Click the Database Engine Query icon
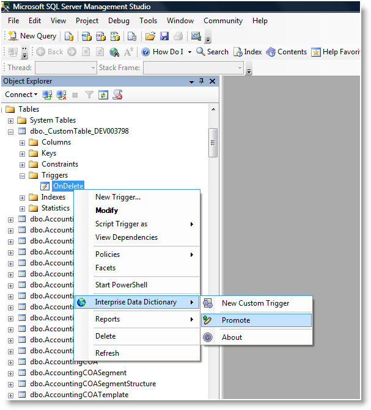Viewport: 371px width, 410px height. click(69, 36)
